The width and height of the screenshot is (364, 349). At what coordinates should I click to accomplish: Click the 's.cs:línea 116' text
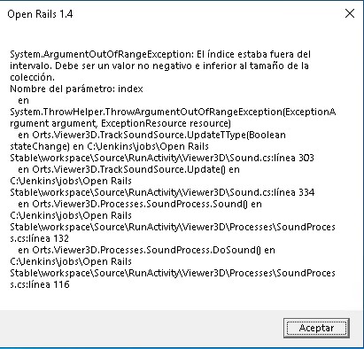coord(40,284)
